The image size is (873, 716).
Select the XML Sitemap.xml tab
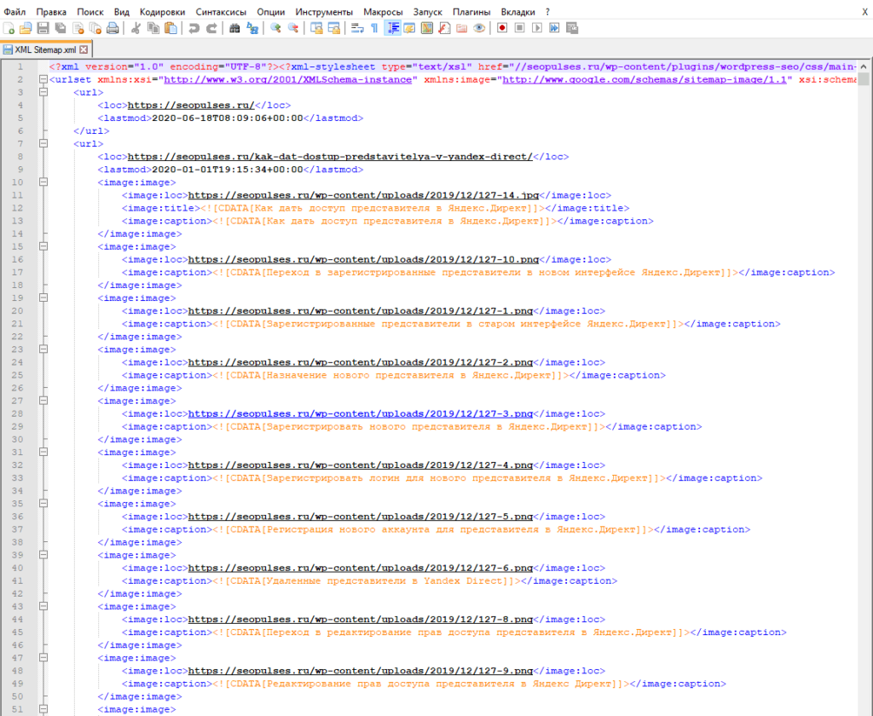click(x=46, y=49)
